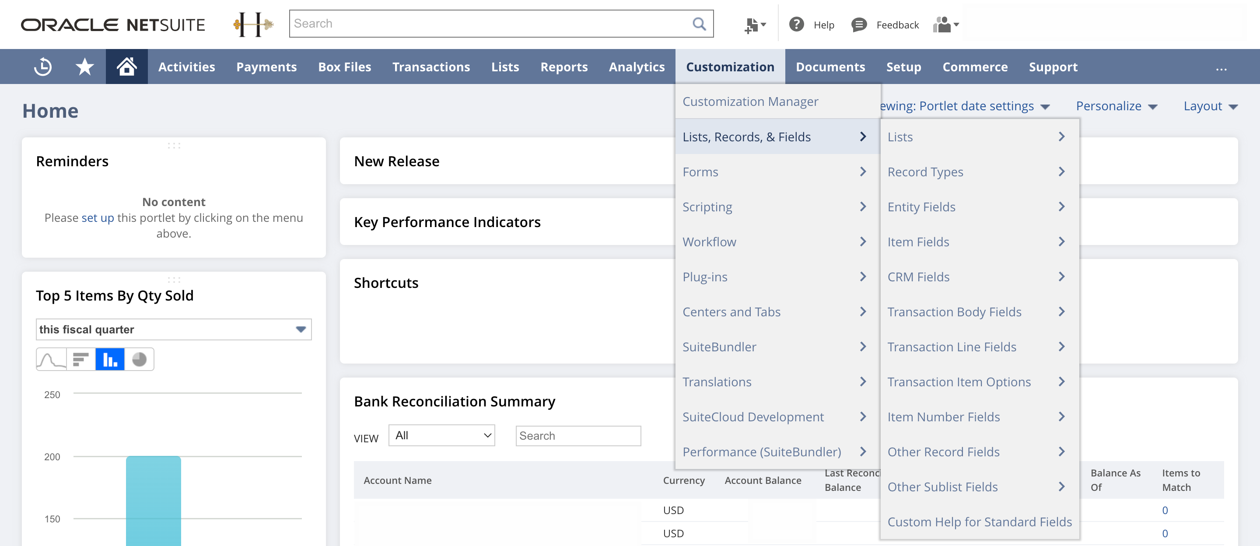The height and width of the screenshot is (546, 1260).
Task: Select Custom Help for Standard Fields
Action: [980, 522]
